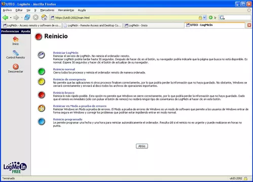
Task: Reload the page with refresh icon
Action: click(27, 17)
